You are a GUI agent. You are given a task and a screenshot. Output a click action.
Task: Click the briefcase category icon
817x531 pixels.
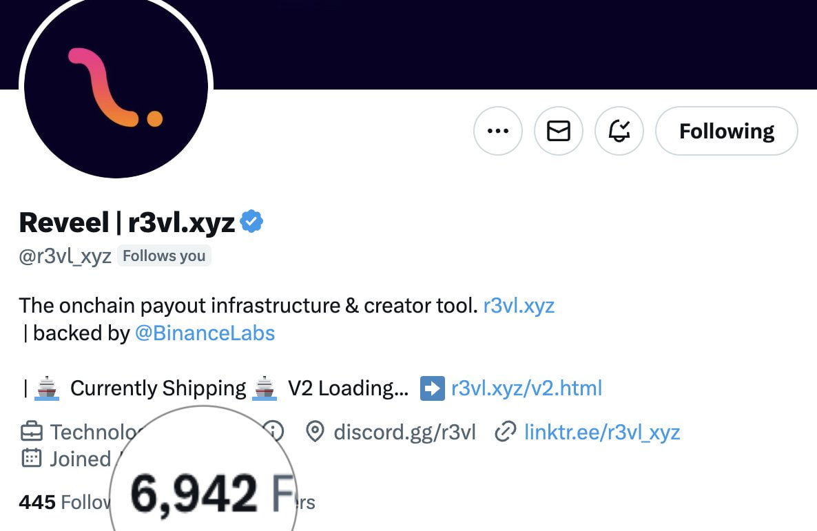(x=32, y=433)
